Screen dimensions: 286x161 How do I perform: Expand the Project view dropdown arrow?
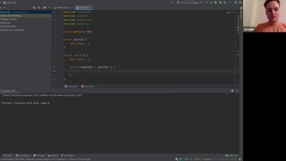pyautogui.click(x=4, y=8)
